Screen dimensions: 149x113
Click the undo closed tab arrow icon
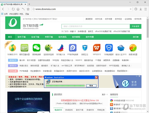[23, 9]
